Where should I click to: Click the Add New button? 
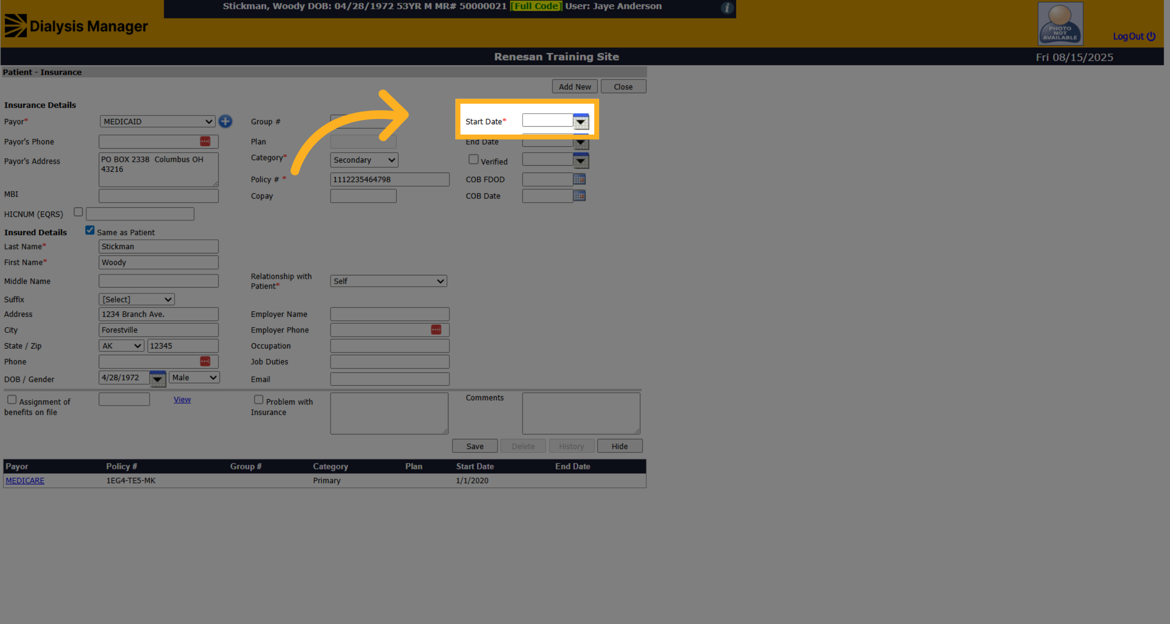(575, 86)
